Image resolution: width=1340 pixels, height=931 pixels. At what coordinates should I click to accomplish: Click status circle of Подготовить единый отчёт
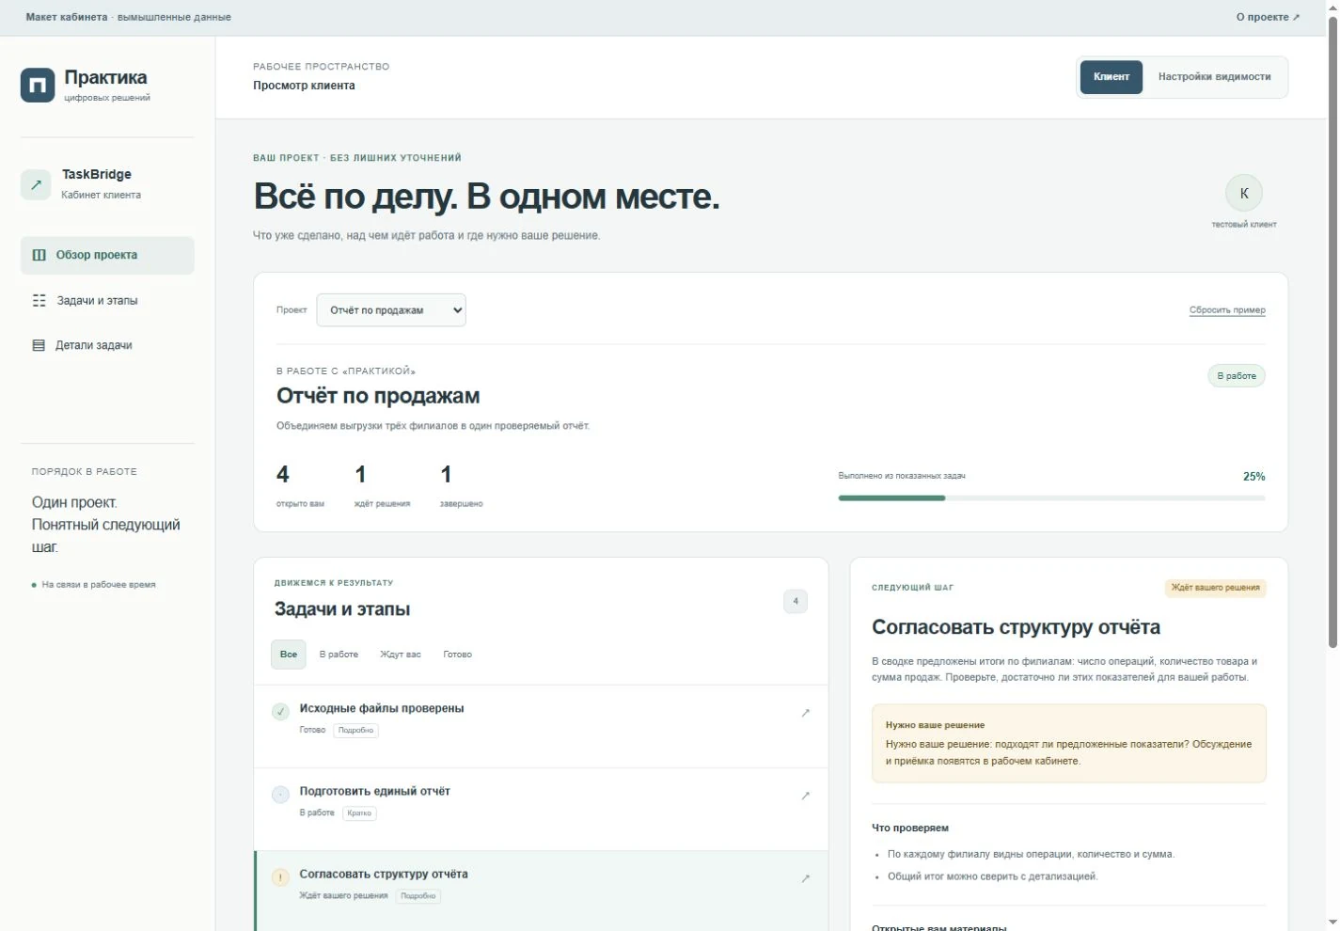click(x=280, y=795)
